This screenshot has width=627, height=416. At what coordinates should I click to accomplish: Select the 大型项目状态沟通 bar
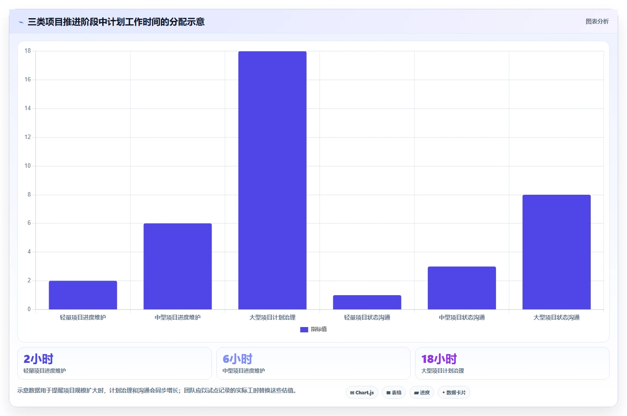(x=556, y=252)
